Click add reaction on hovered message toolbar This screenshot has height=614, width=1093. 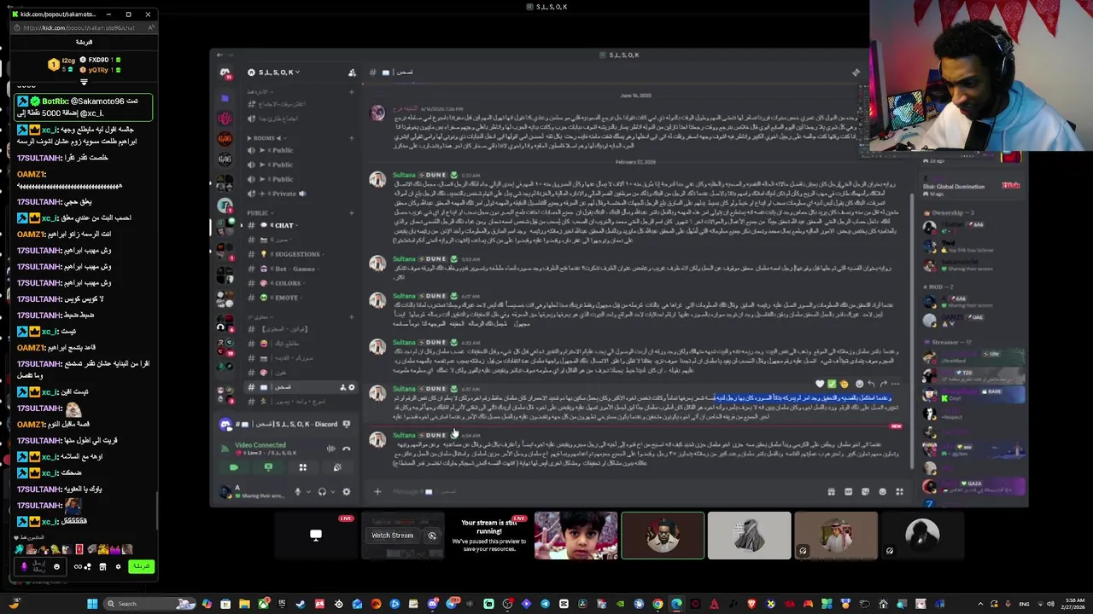click(x=859, y=384)
